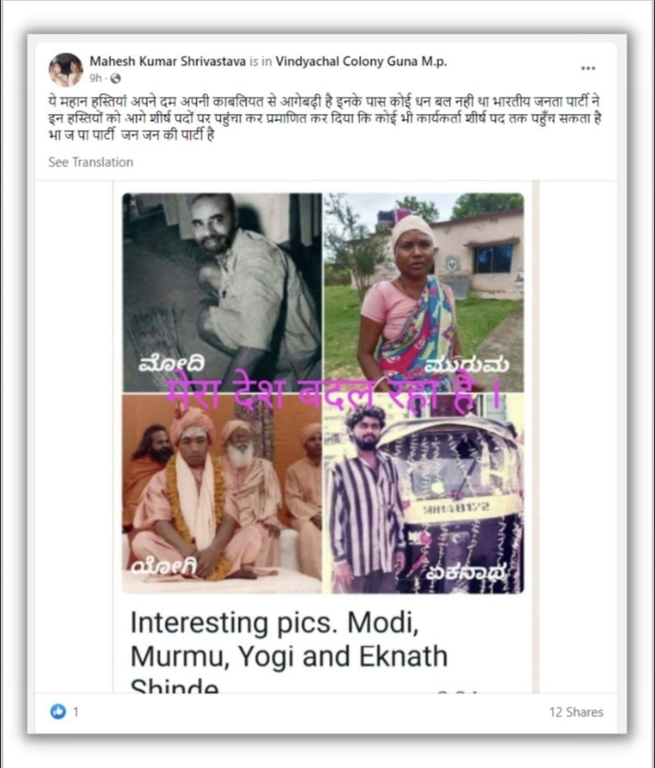
Task: Open the three-dots post options menu
Action: point(588,68)
